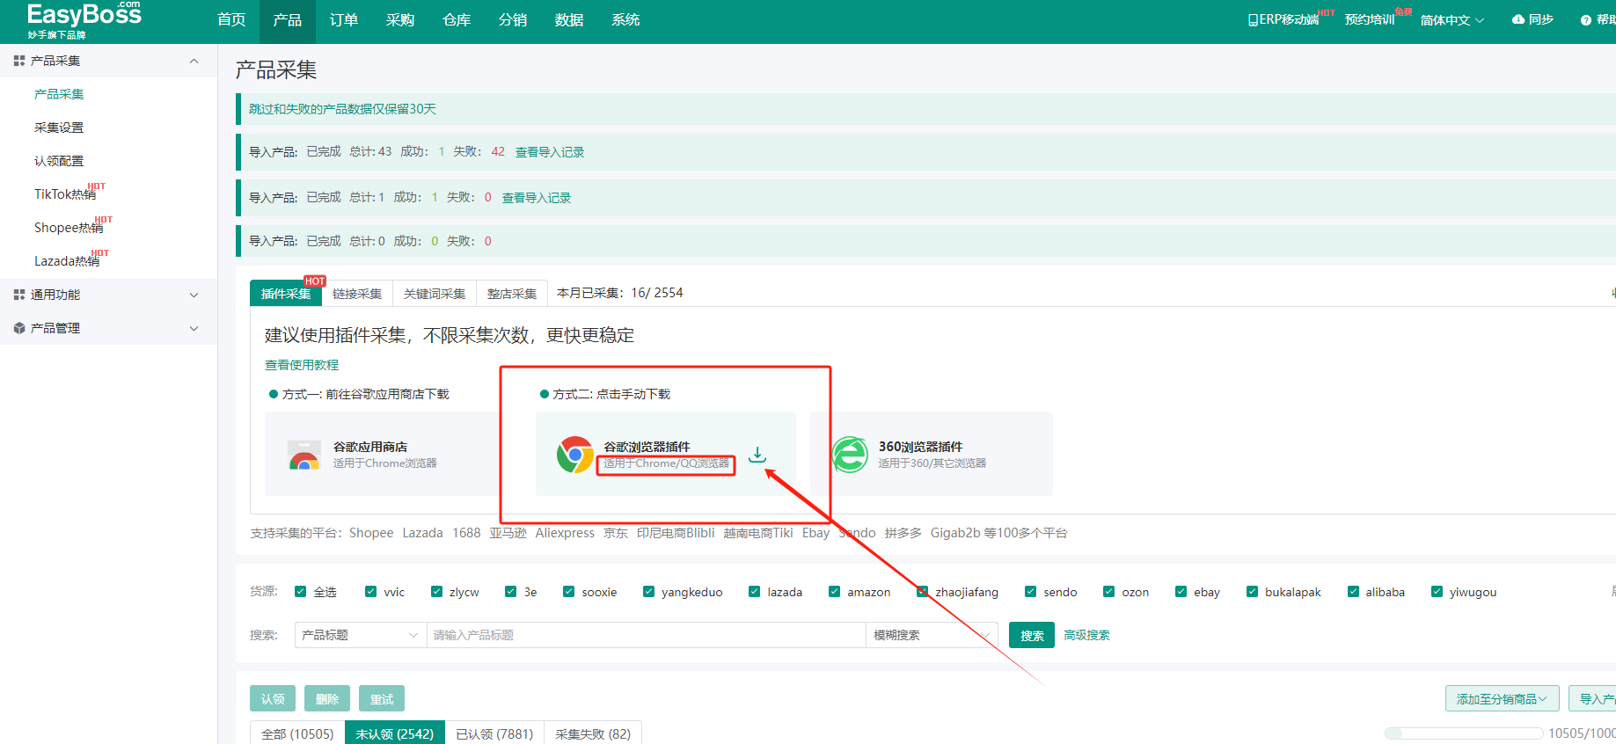This screenshot has height=744, width=1616.
Task: Open the 仓库 top menu
Action: click(x=457, y=20)
